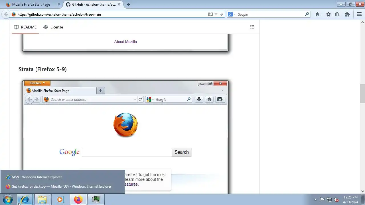The width and height of the screenshot is (365, 205).
Task: Click the Firefox taskbar icon
Action: click(x=78, y=200)
